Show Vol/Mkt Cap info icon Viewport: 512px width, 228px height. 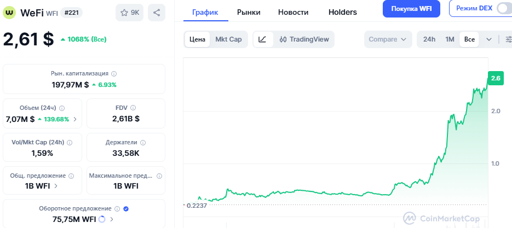(70, 143)
